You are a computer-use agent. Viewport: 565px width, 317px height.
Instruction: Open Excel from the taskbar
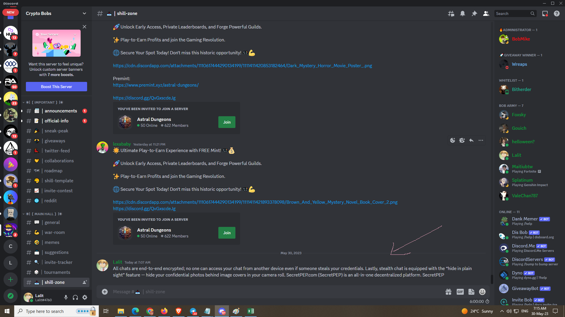251,311
